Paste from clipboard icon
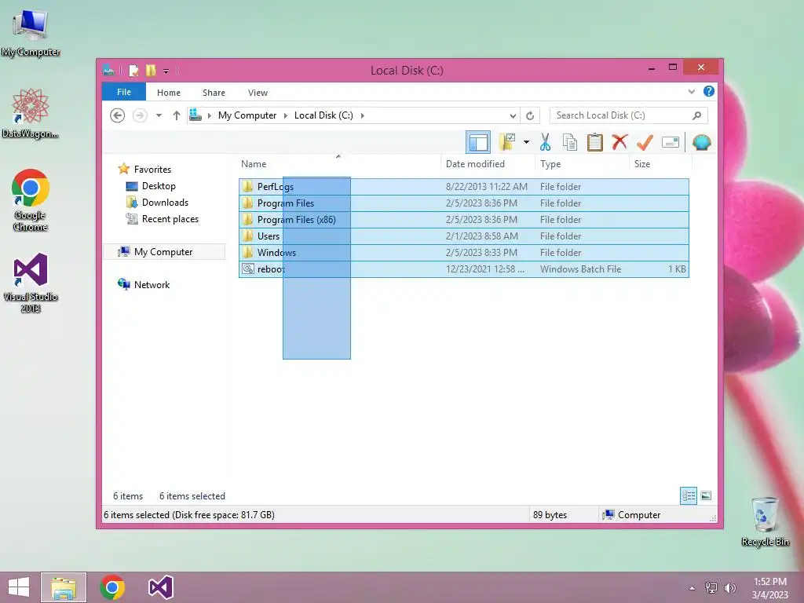 (x=595, y=142)
